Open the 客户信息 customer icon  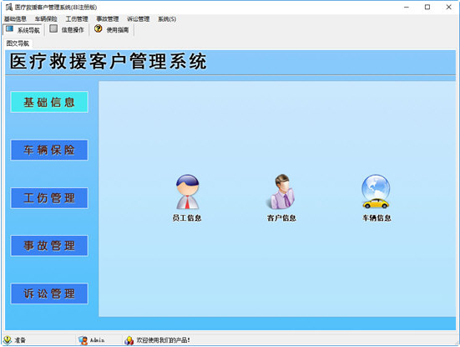coord(281,191)
